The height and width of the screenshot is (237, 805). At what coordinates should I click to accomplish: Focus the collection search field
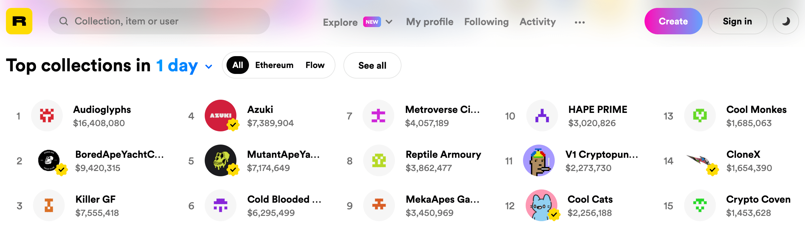pos(159,21)
